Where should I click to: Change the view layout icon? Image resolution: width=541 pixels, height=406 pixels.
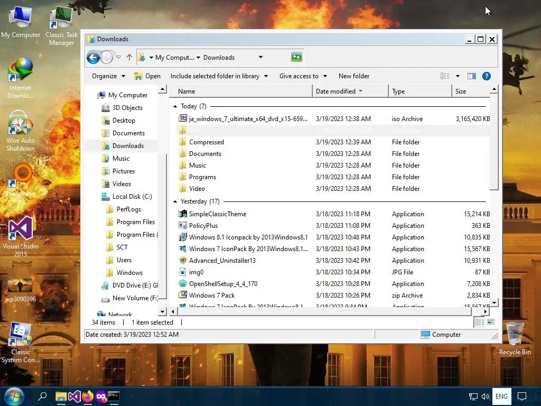[445, 76]
